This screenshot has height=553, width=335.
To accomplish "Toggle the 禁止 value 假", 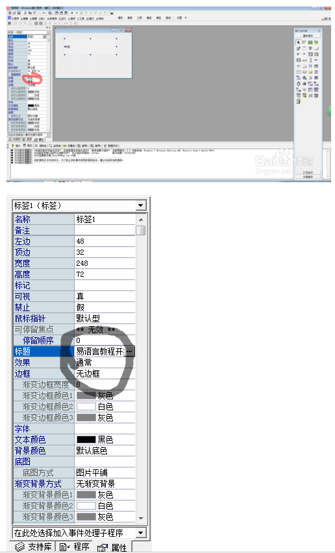I will pos(105,307).
